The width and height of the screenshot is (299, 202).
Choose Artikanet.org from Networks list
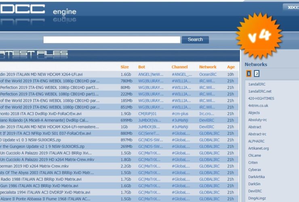[x=258, y=148]
